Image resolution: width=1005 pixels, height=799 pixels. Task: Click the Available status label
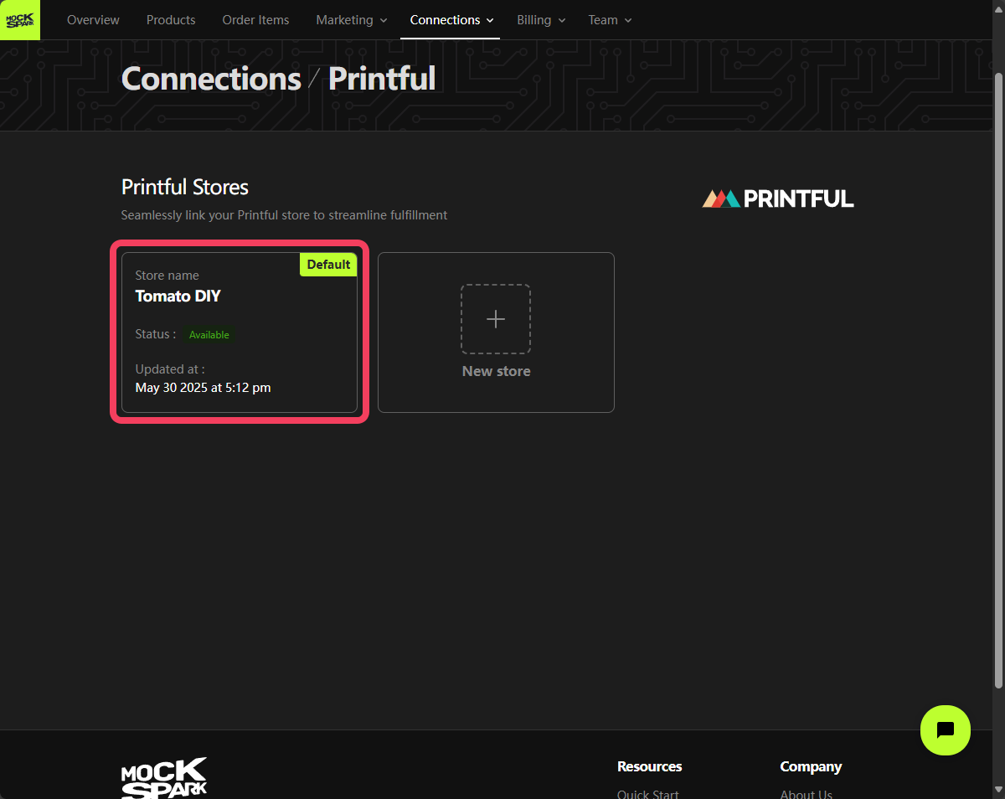[x=209, y=334]
